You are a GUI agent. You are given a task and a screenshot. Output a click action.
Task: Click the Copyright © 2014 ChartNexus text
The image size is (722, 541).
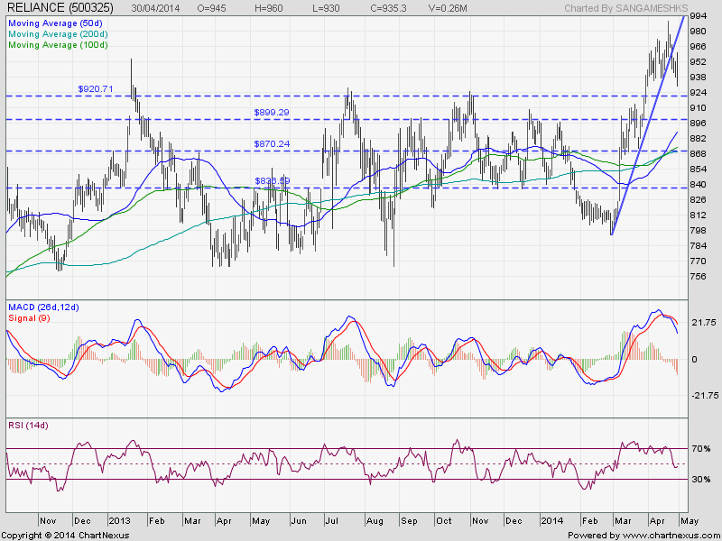click(x=65, y=536)
